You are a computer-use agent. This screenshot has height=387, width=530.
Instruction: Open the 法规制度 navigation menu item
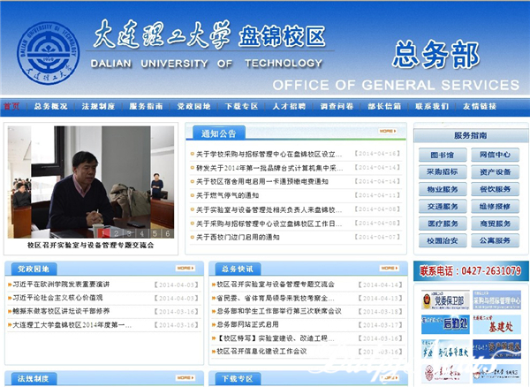pyautogui.click(x=98, y=106)
